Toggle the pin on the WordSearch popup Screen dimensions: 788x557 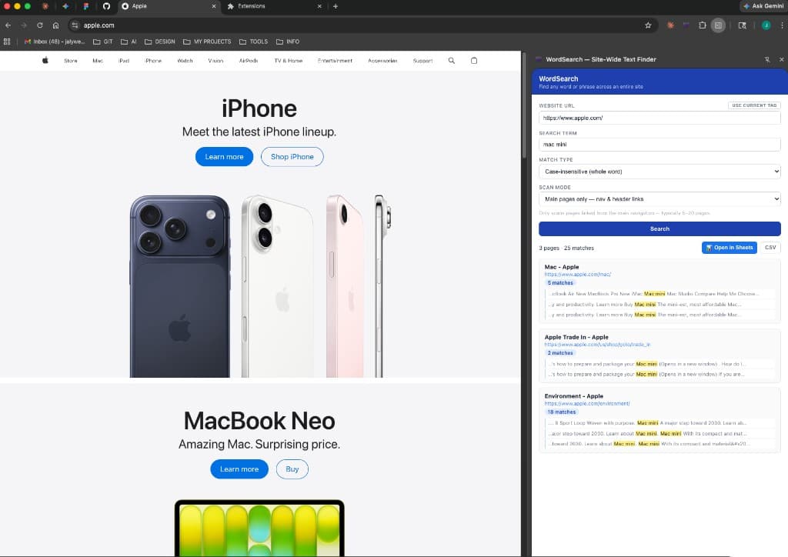(x=767, y=59)
